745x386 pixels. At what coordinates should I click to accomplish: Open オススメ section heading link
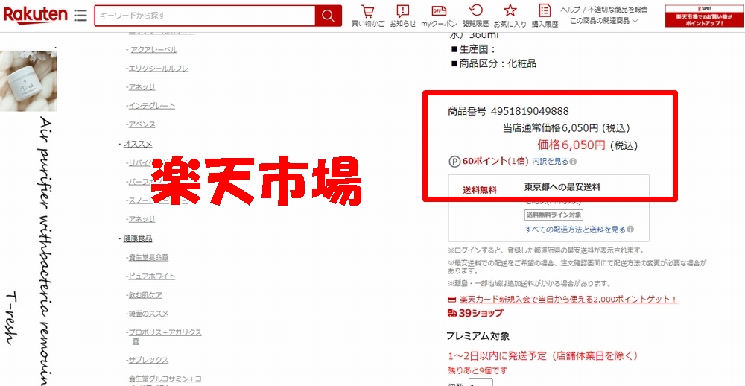point(138,144)
